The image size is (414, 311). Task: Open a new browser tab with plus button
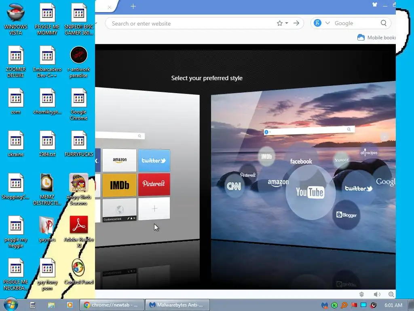pyautogui.click(x=133, y=6)
